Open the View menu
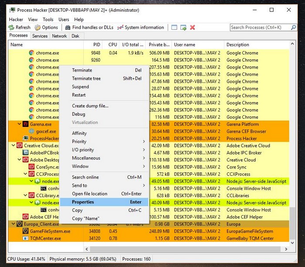This screenshot has width=305, height=267. (x=33, y=20)
